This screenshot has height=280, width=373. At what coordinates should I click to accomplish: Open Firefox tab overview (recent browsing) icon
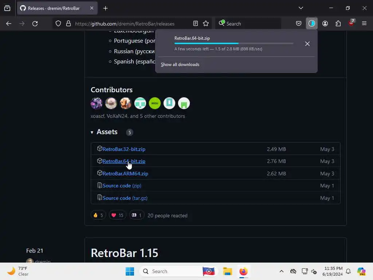pos(7,8)
